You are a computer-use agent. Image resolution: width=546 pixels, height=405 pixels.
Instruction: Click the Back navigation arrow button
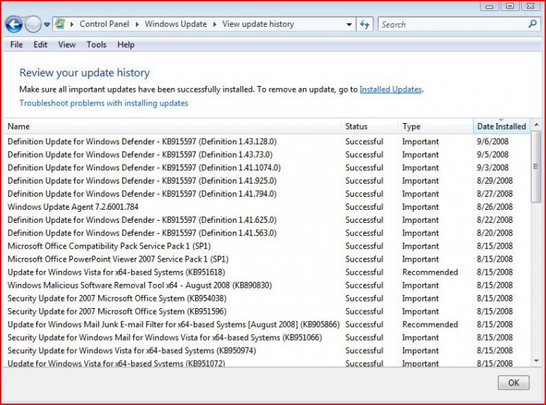(14, 24)
